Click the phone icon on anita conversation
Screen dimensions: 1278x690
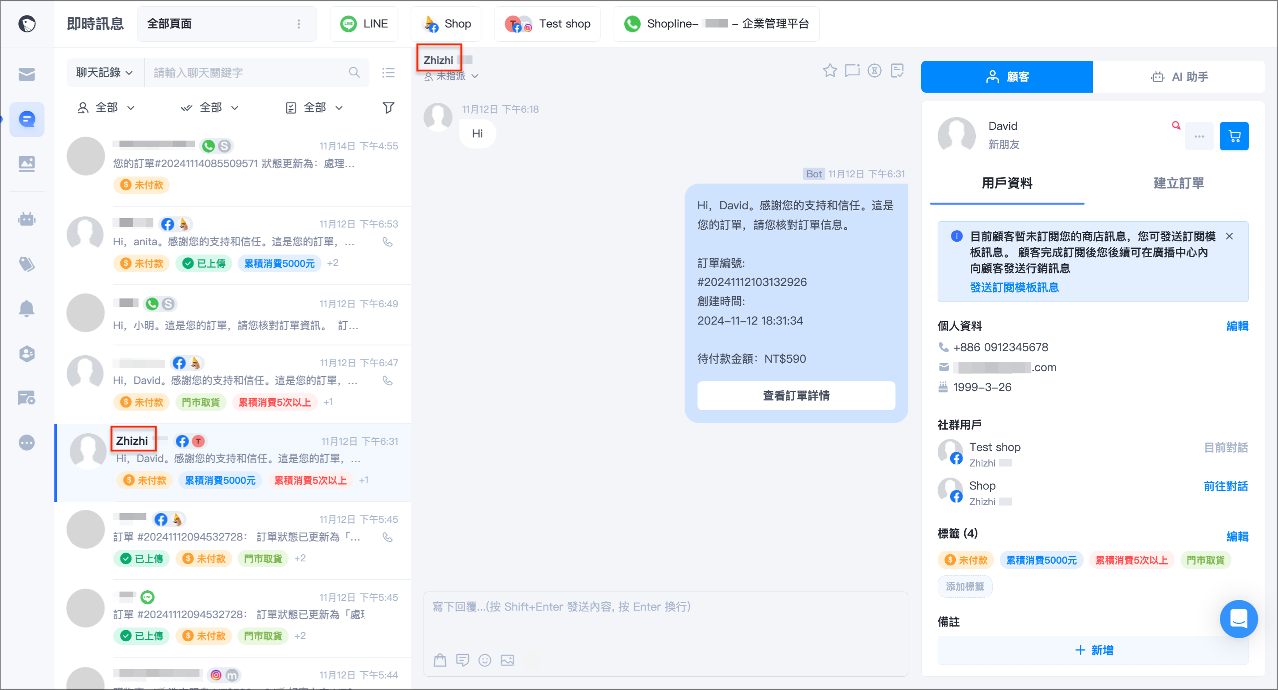click(387, 242)
